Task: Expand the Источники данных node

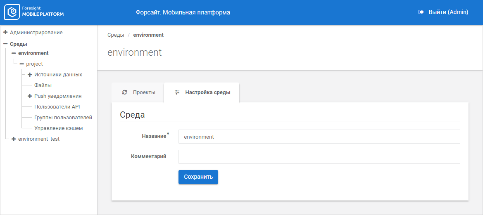Action: click(30, 75)
